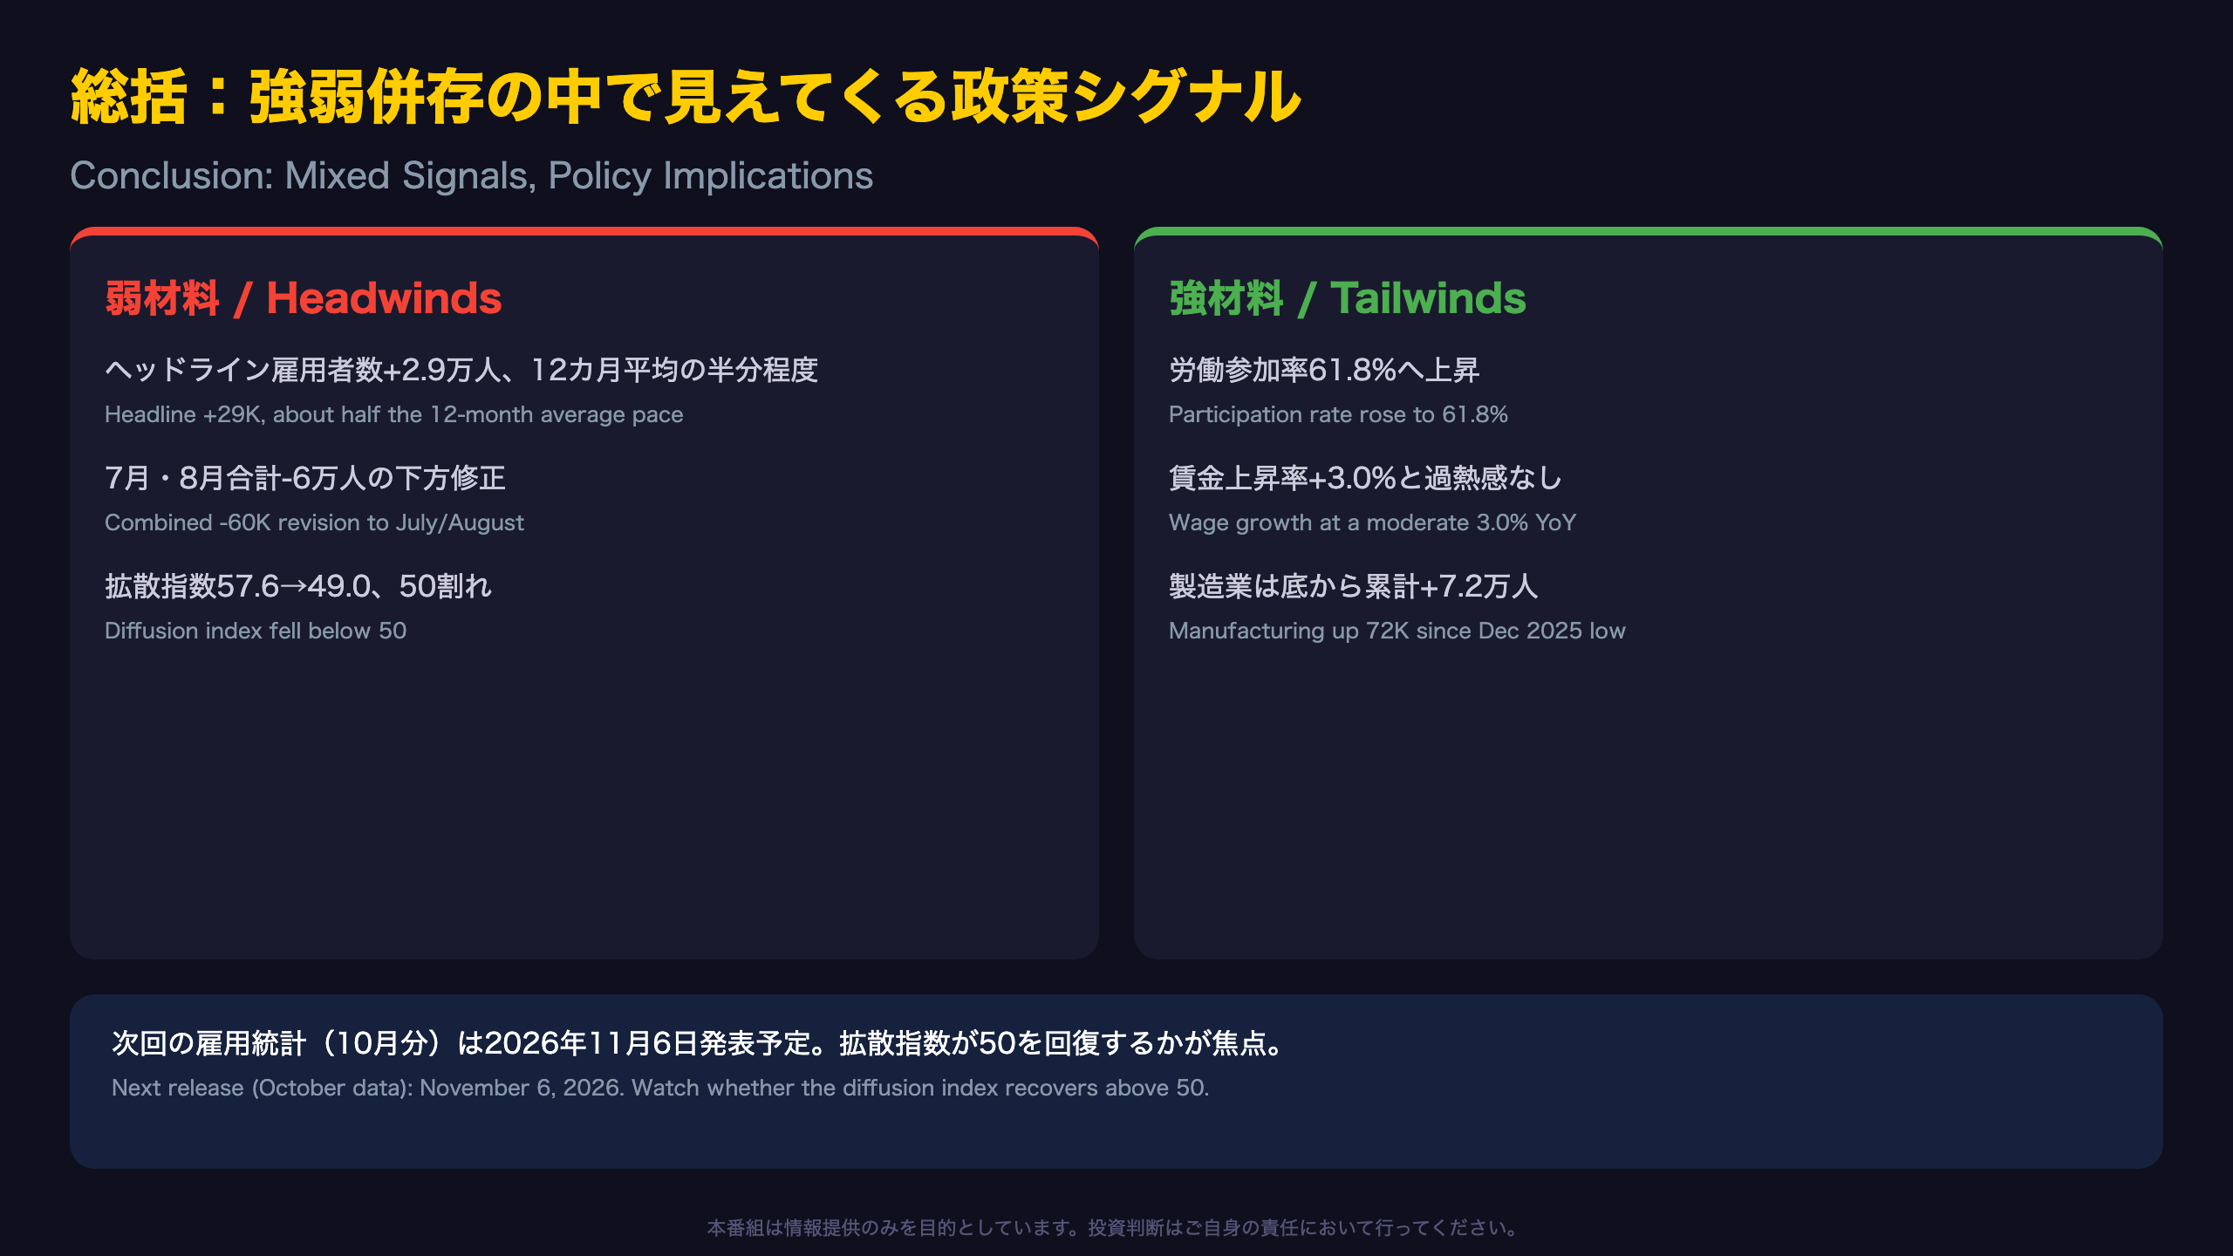Screen dimensions: 2233x1256
Task: Click 'Participation rate rose to 61.8%'
Action: (1338, 414)
